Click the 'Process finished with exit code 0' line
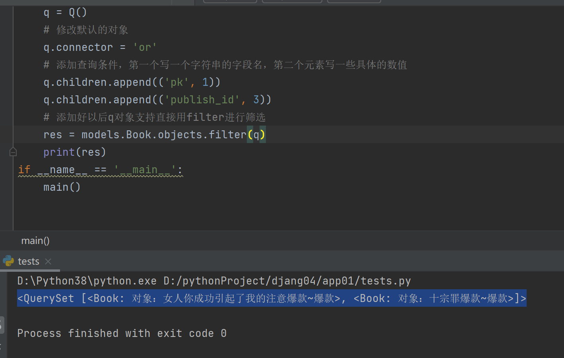Image resolution: width=564 pixels, height=358 pixels. tap(122, 333)
